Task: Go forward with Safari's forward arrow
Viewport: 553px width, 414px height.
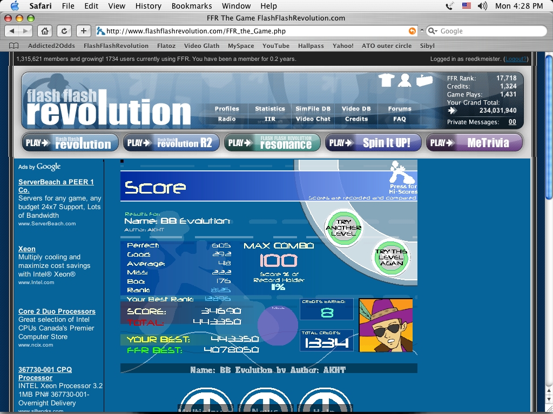Action: point(25,31)
